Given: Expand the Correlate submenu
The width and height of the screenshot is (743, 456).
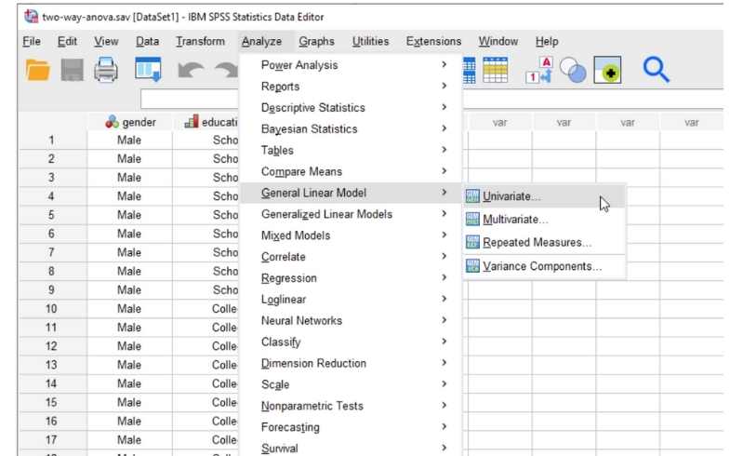Looking at the screenshot, I should (x=352, y=257).
